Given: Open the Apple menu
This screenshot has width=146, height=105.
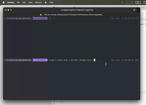Looking at the screenshot, I should 4,2.
